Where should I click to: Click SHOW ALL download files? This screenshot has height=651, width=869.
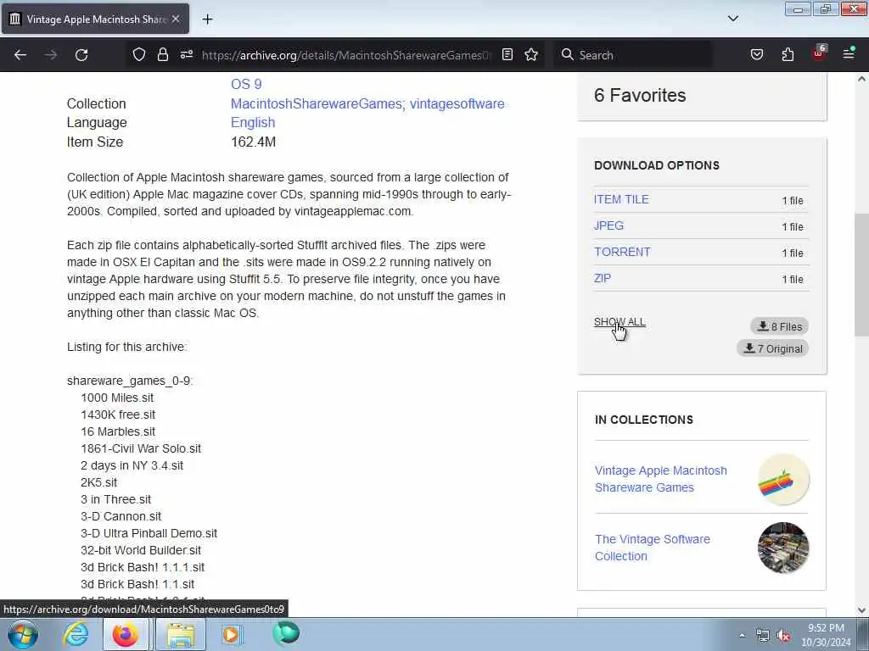(620, 321)
